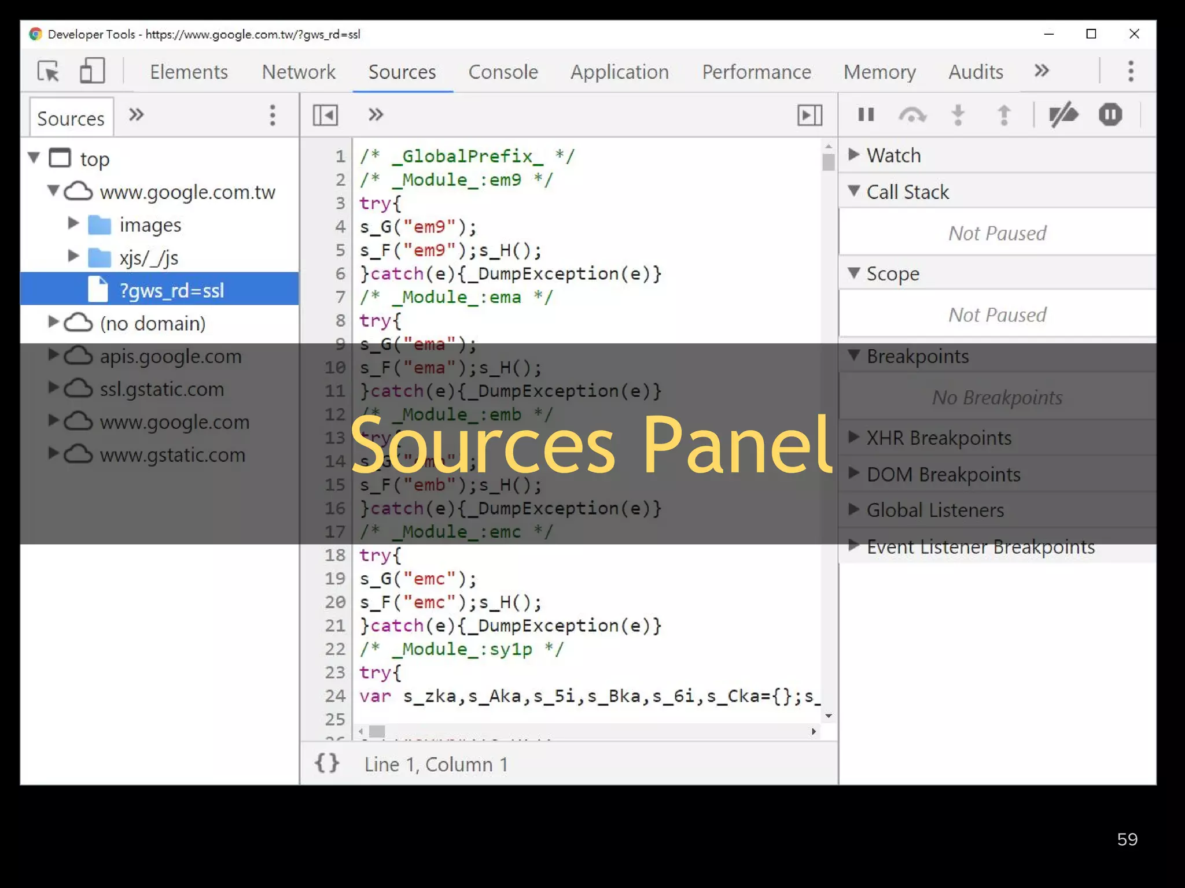Maximize the Developer Tools window
The height and width of the screenshot is (888, 1185).
(x=1091, y=34)
